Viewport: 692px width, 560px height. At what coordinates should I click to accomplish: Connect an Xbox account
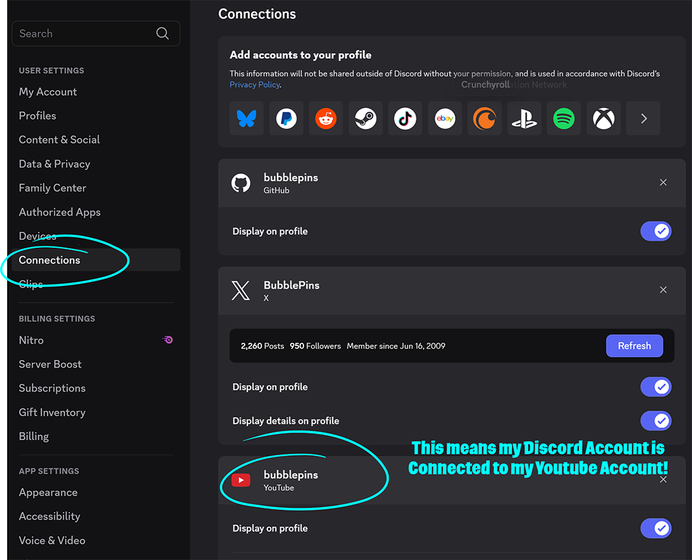[x=604, y=118]
